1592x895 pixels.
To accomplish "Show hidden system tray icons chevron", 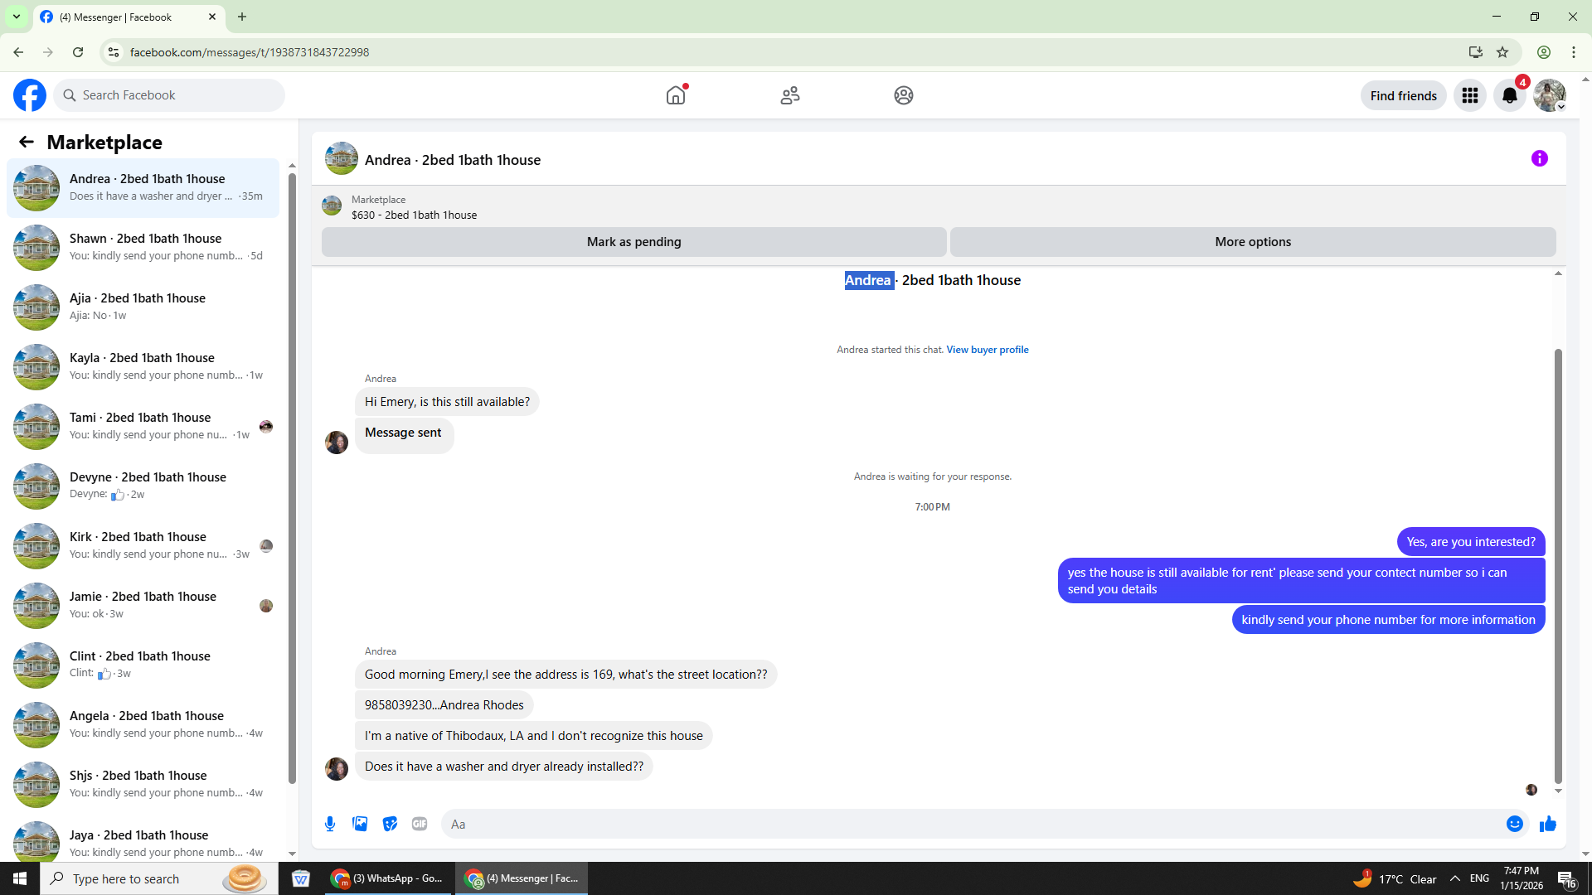I will point(1455,878).
